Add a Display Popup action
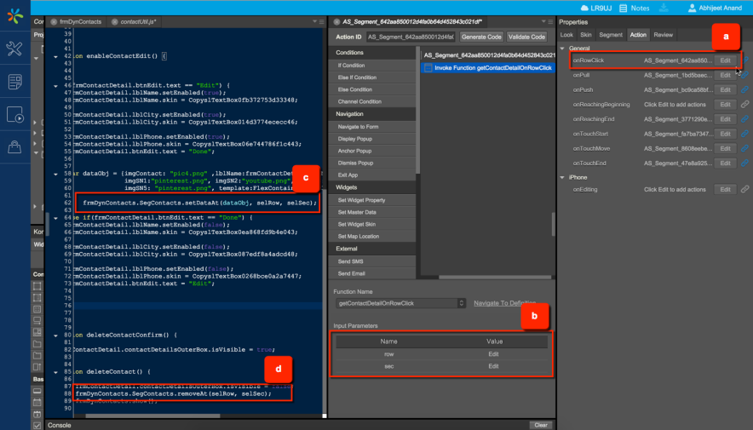This screenshot has width=753, height=430. click(372, 139)
